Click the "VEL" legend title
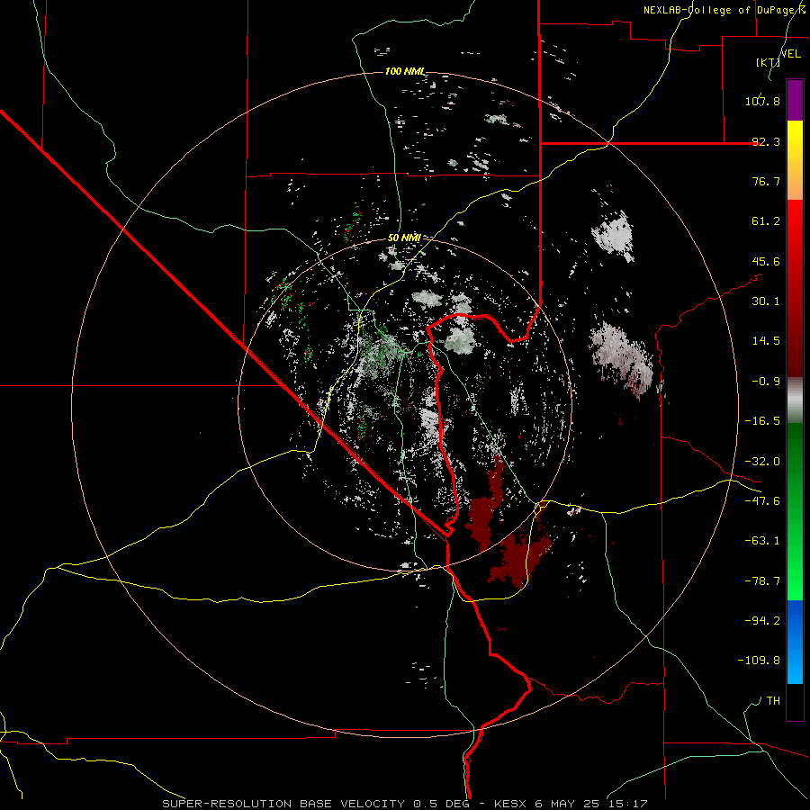The height and width of the screenshot is (810, 810). coord(791,54)
